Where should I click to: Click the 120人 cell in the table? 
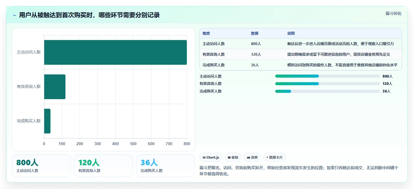256,54
